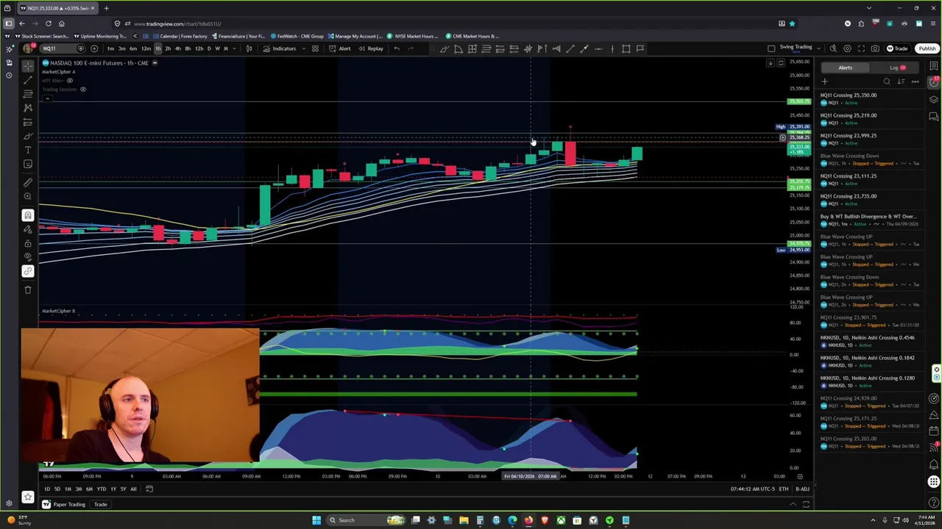Viewport: 942px width, 529px height.
Task: Toggle ETH extended trading hours
Action: pyautogui.click(x=783, y=489)
